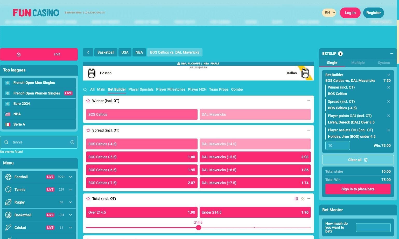Screen dimensions: 399x239
Task: Expand the Football sports menu
Action: click(70, 177)
